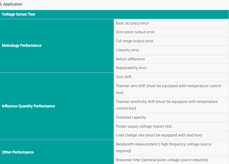Select 'Power supply voltage impact test' row
The image size is (229, 164).
[x=144, y=126]
